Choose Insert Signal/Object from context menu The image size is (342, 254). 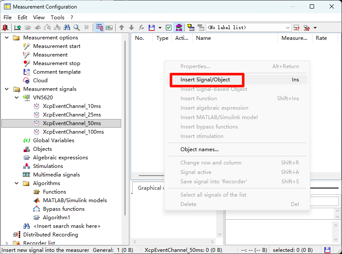pos(205,80)
